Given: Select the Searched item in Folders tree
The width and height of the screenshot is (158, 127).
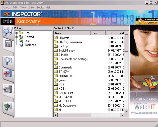Looking at the screenshot, I should (x=30, y=45).
